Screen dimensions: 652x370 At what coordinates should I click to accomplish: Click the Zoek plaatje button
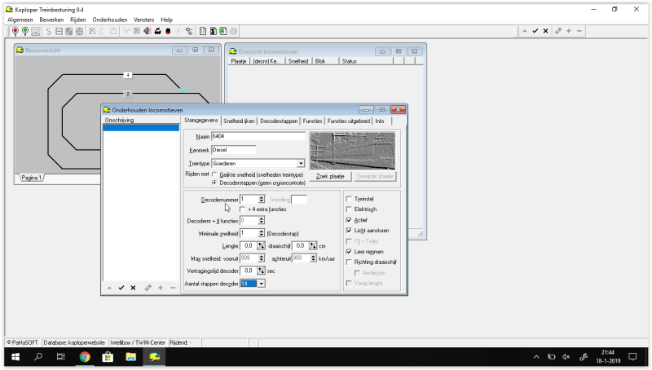point(331,176)
